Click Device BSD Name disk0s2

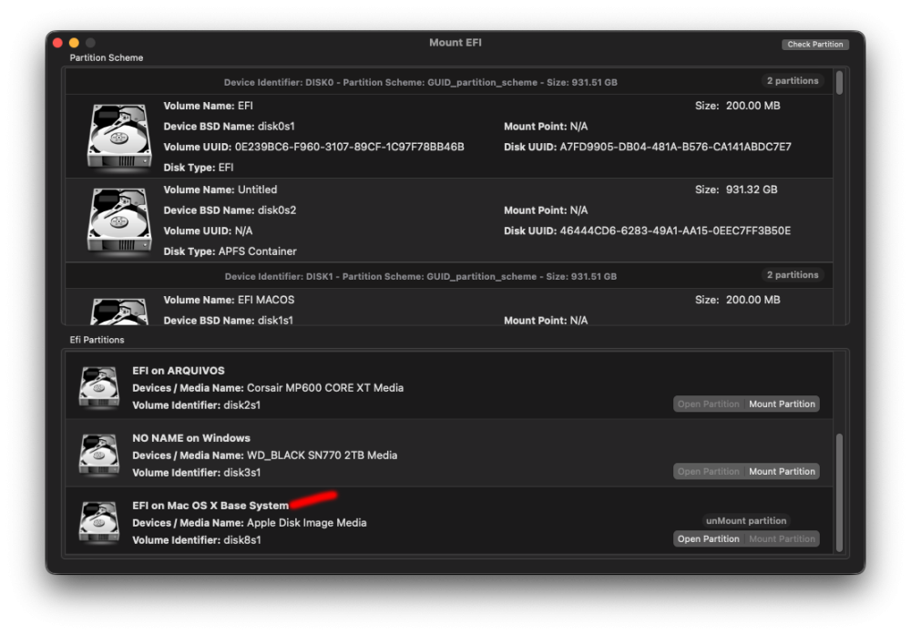pos(230,210)
